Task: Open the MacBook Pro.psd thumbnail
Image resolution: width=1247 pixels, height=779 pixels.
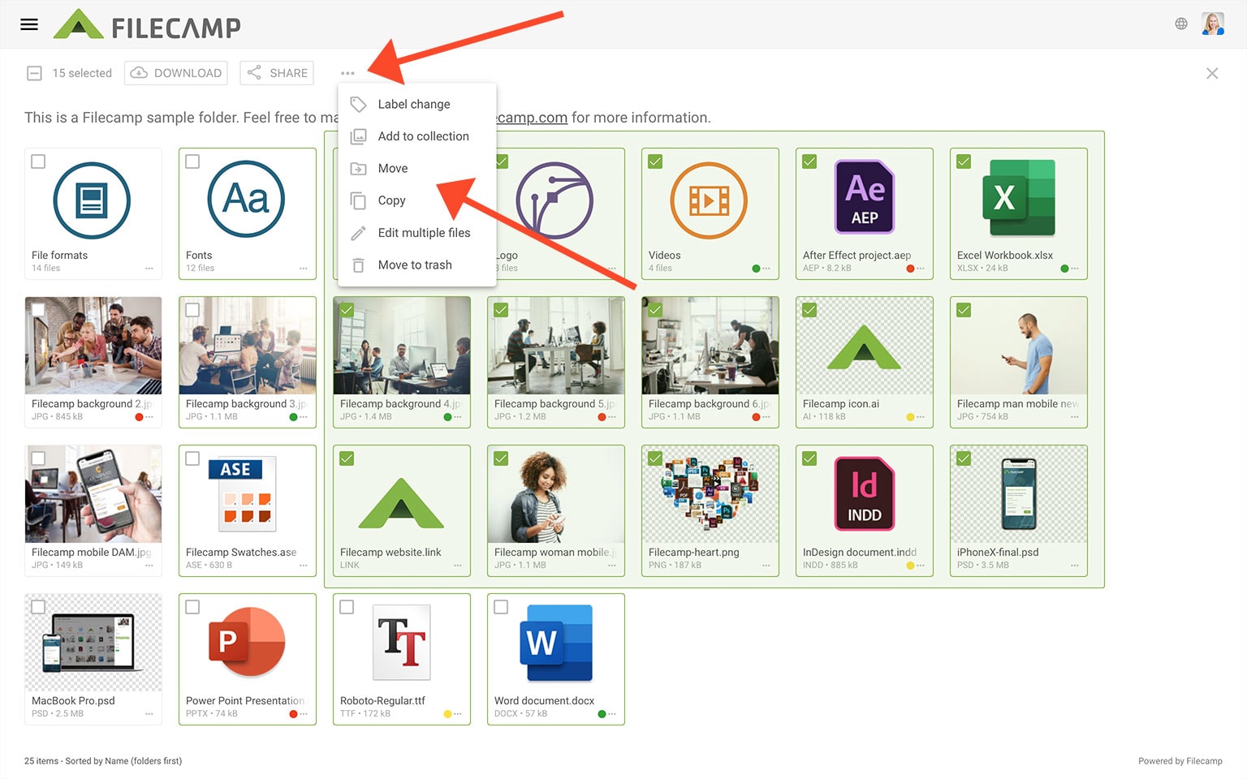Action: click(x=93, y=643)
